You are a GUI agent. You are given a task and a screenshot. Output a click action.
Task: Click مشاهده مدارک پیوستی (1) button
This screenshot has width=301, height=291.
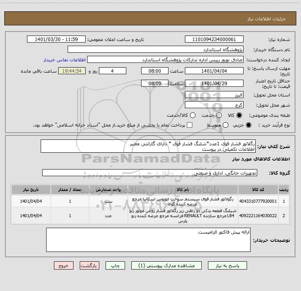tap(167, 266)
